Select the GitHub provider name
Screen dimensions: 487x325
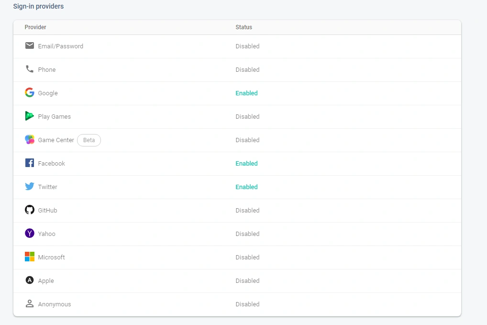click(x=47, y=210)
